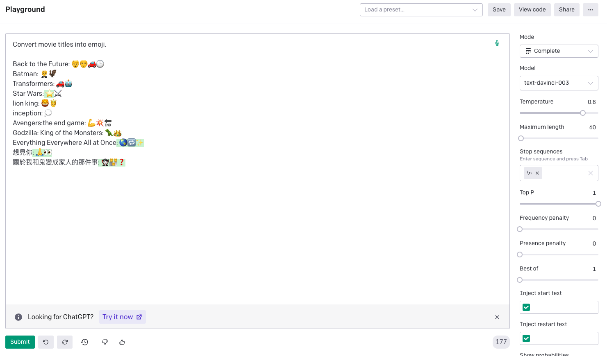Open the history clock icon

click(84, 342)
